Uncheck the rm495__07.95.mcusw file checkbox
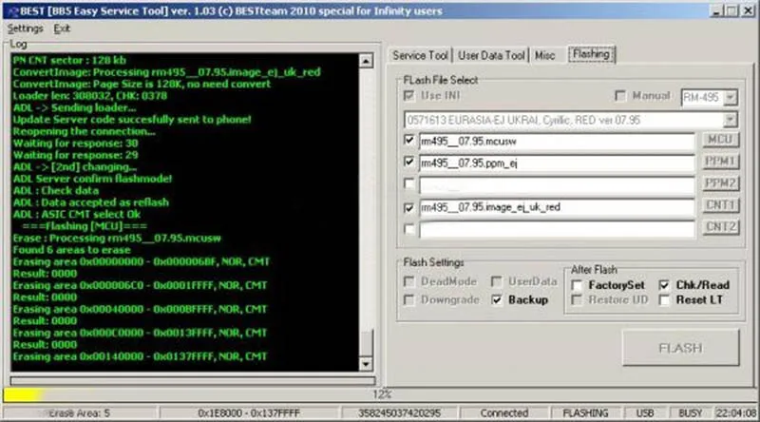Image resolution: width=760 pixels, height=422 pixels. click(x=409, y=140)
